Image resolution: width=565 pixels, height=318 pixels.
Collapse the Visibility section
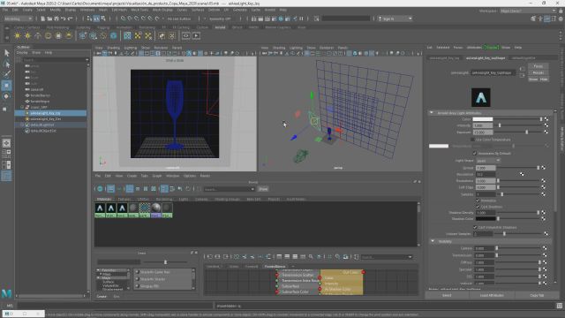pyautogui.click(x=433, y=241)
